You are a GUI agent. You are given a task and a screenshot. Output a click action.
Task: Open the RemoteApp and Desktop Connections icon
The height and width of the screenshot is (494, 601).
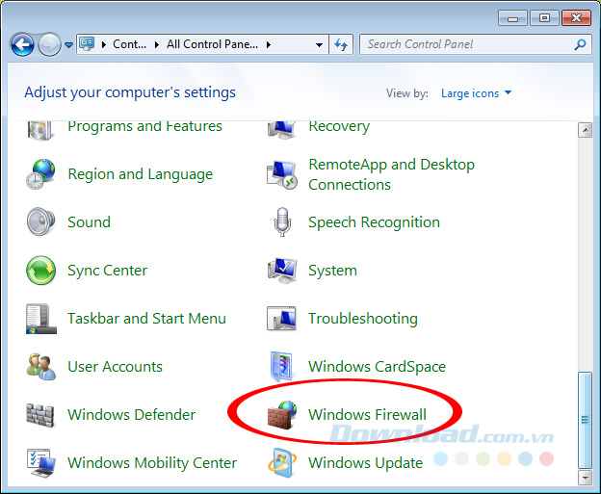click(281, 174)
